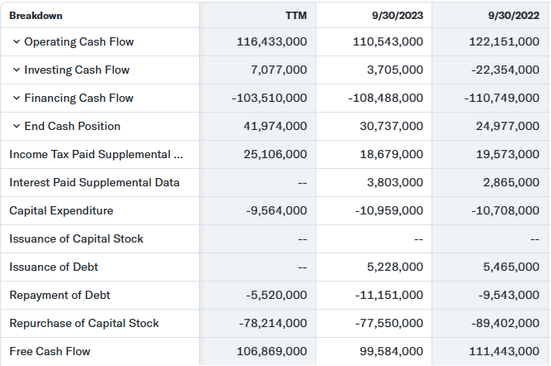
Task: Select the debt issuance value 5,228,000
Action: (395, 267)
